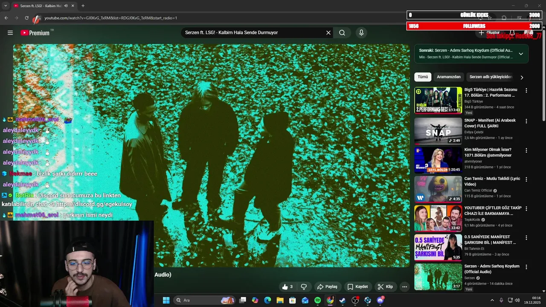Launch Microsoft Copilot from taskbar
This screenshot has height=307, width=546.
(x=255, y=300)
